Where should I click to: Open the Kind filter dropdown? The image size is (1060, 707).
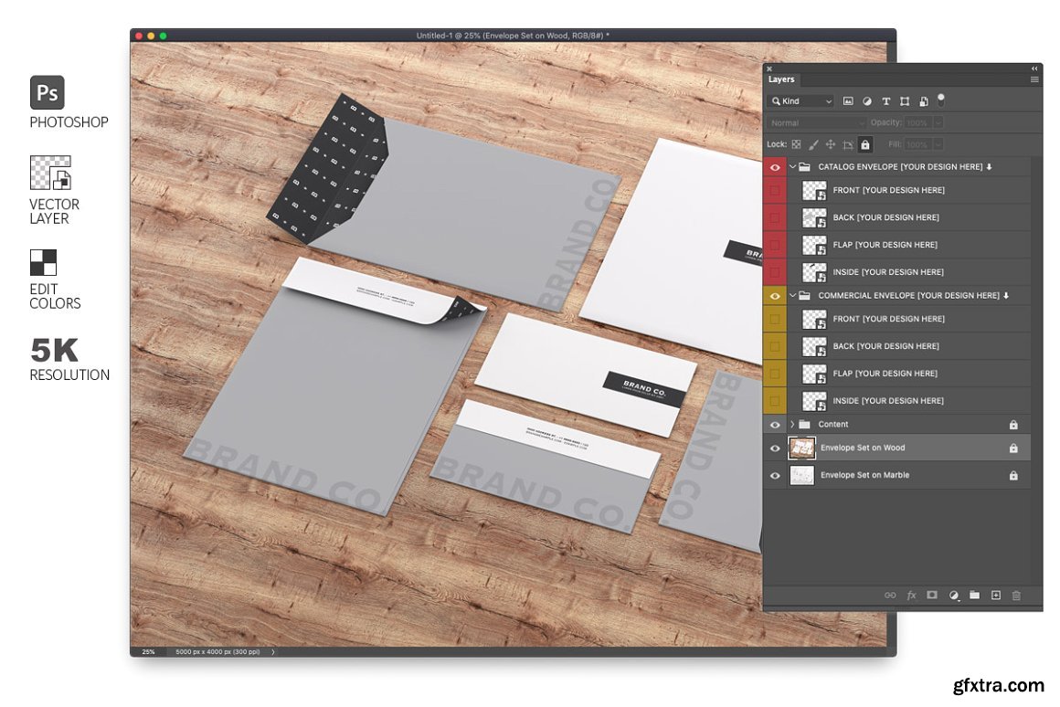(801, 101)
